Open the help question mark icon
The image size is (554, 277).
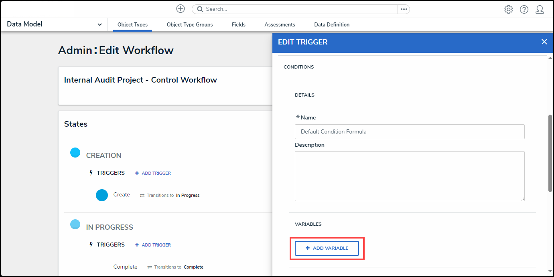point(524,10)
